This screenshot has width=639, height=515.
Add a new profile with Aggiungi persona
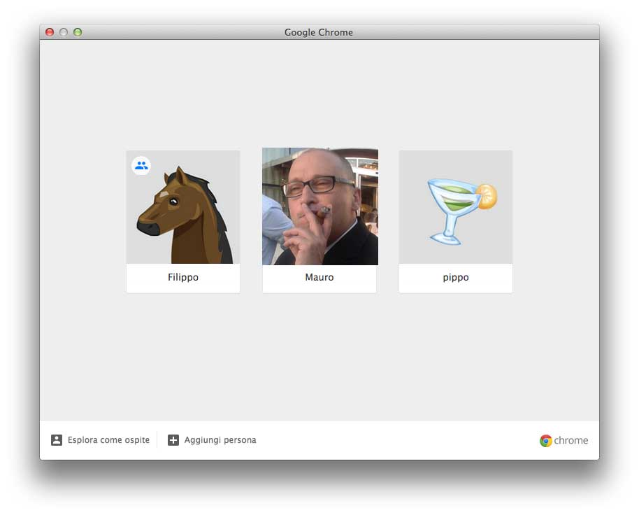click(220, 440)
